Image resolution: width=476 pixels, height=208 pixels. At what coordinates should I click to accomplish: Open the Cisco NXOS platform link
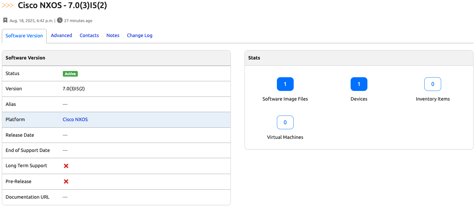[75, 120]
